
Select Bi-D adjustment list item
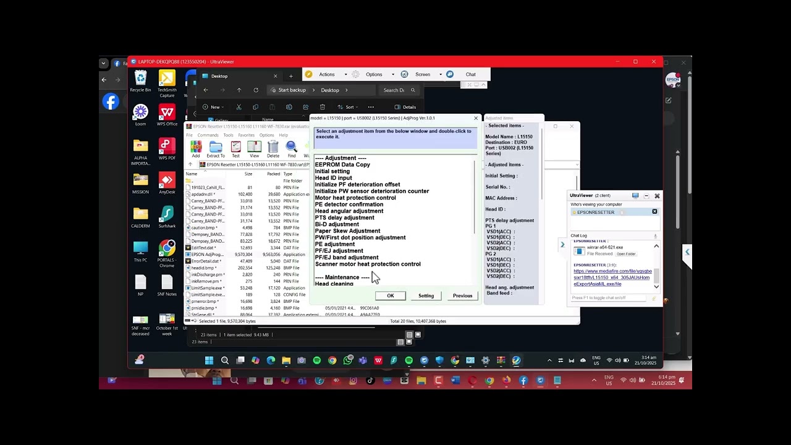[x=337, y=224]
